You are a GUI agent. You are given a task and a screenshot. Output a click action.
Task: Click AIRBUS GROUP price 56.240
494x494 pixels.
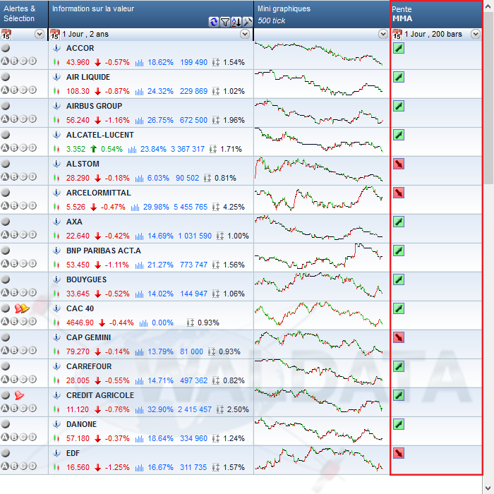tap(78, 120)
